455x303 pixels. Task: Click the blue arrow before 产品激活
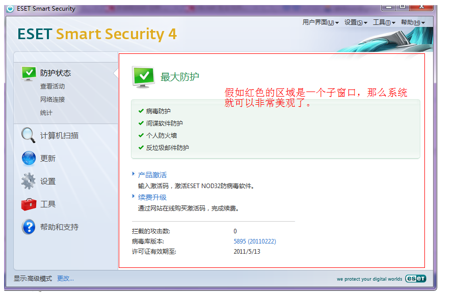pos(133,174)
